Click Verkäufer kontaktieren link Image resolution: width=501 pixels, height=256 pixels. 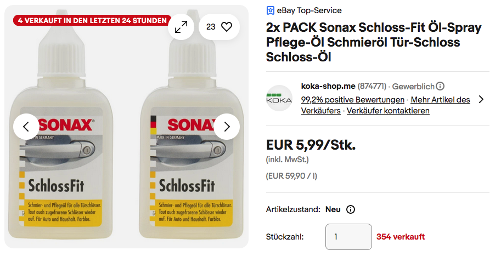388,111
